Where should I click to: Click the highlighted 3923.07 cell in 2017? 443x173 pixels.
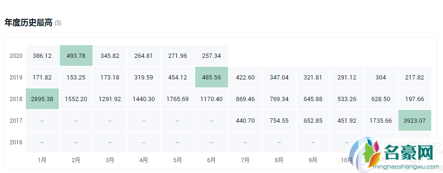[415, 120]
